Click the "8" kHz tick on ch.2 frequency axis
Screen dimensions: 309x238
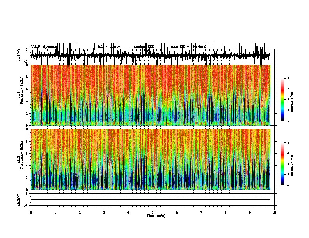tap(27, 142)
